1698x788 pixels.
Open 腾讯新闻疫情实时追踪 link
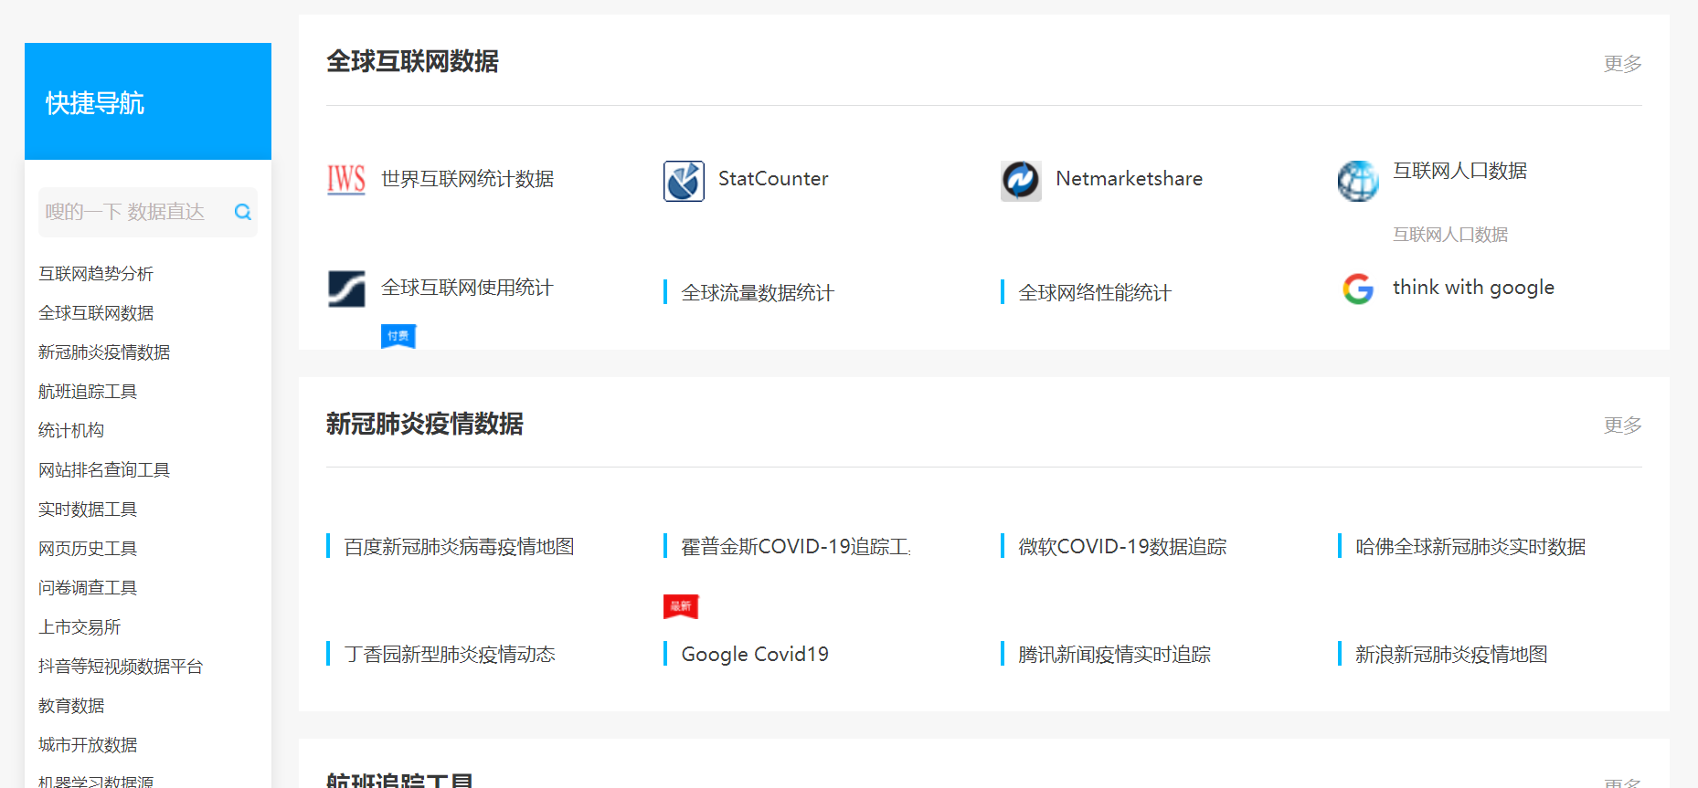[1115, 655]
